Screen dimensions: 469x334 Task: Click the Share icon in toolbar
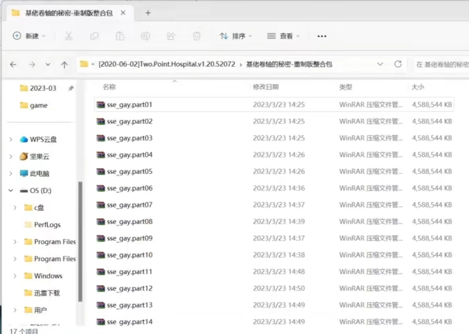(171, 36)
